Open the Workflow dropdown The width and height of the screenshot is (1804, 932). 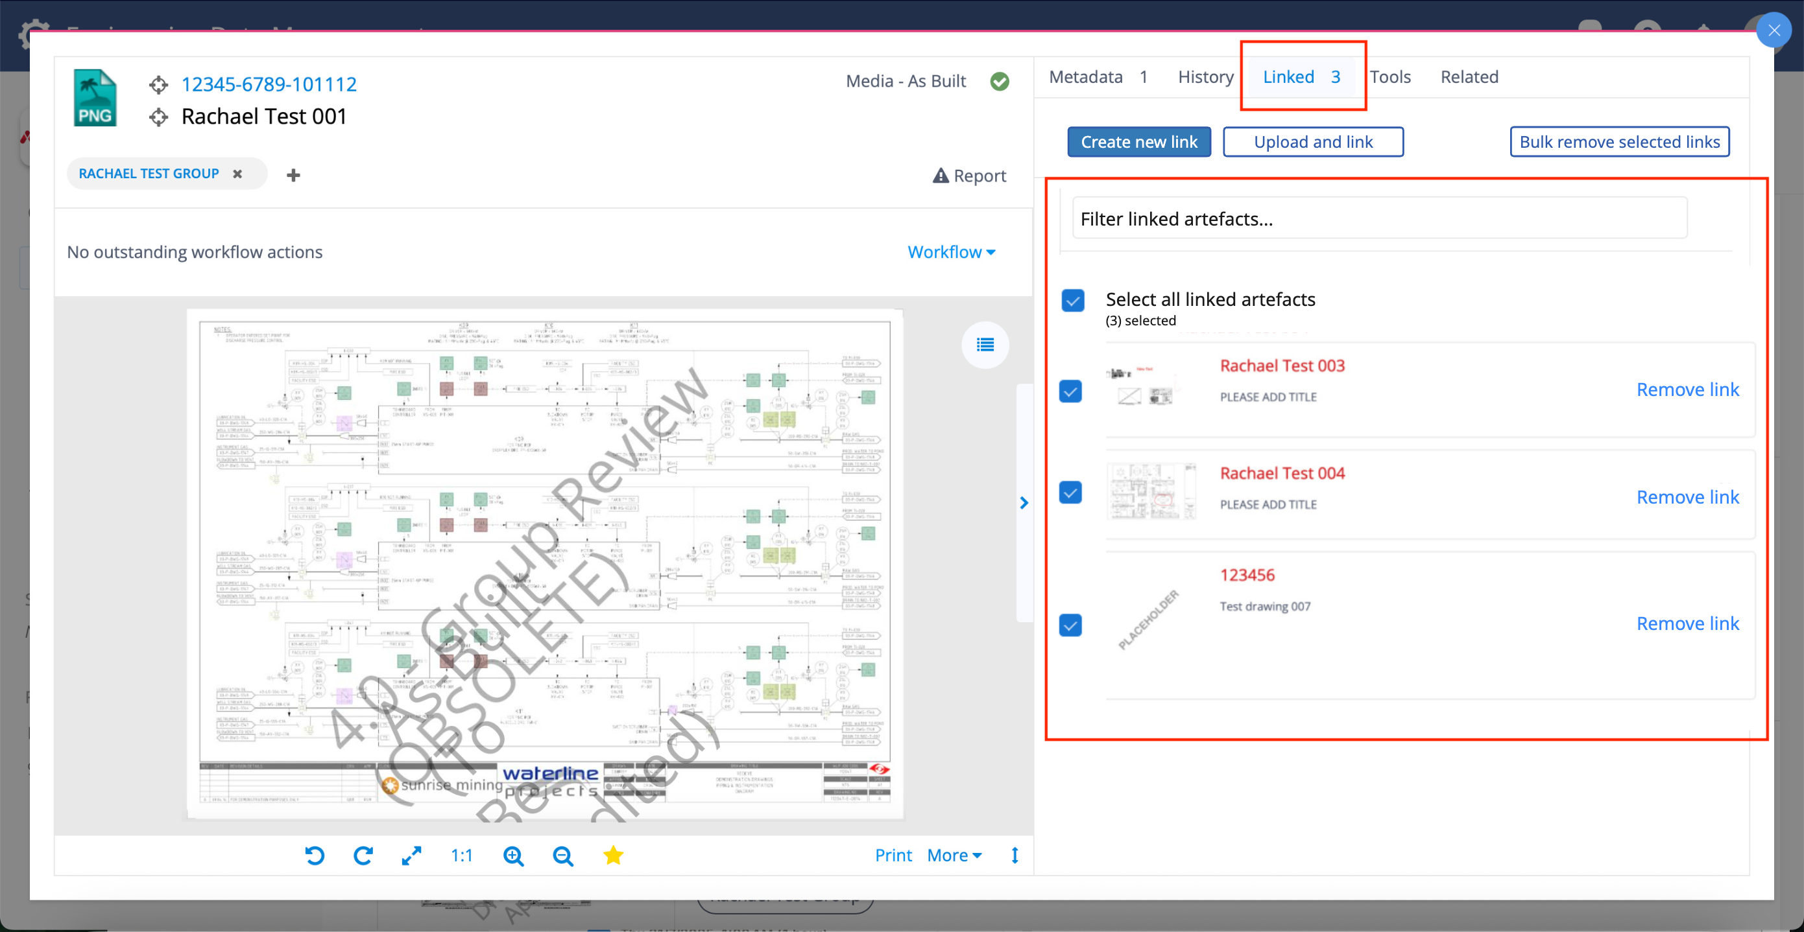click(950, 252)
